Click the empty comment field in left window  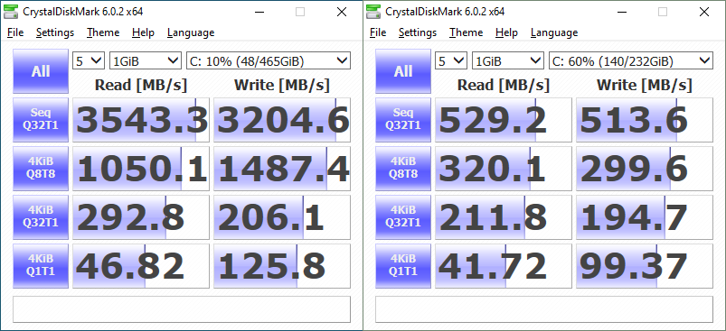point(182,308)
